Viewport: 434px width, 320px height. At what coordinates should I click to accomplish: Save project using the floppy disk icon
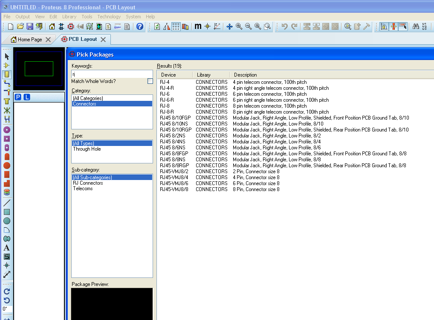pos(29,26)
